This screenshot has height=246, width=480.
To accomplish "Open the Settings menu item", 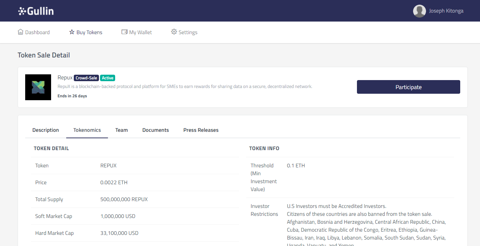I will (x=184, y=32).
